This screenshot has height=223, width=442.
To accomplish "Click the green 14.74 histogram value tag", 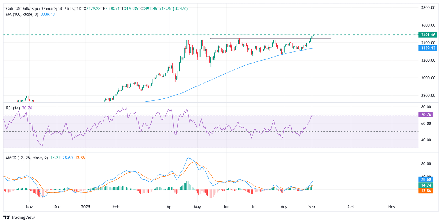I will coord(427,185).
